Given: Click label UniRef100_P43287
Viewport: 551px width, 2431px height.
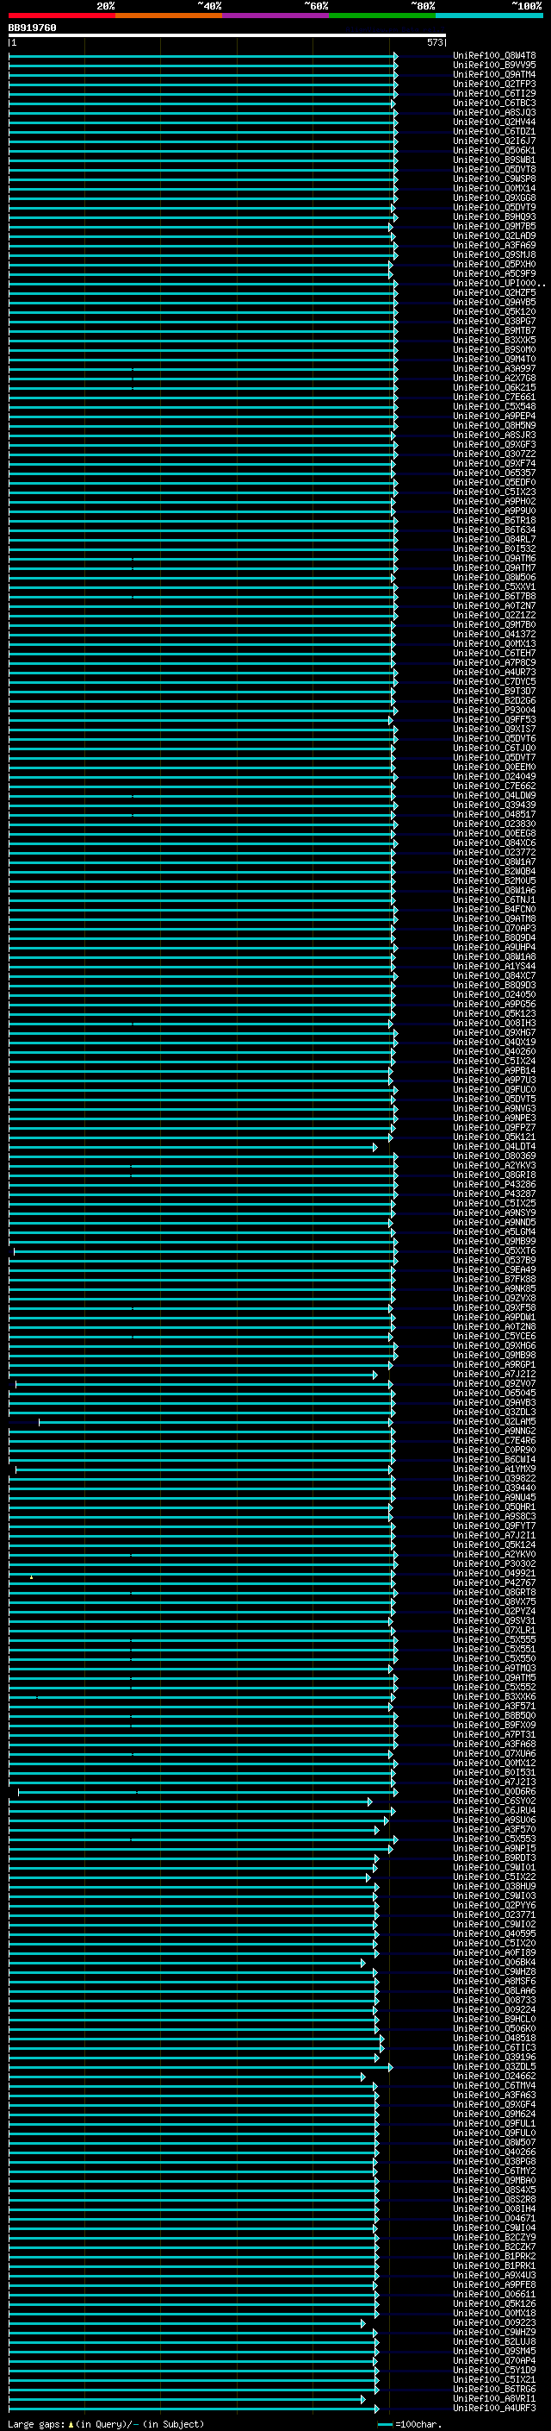Looking at the screenshot, I should [x=494, y=1193].
